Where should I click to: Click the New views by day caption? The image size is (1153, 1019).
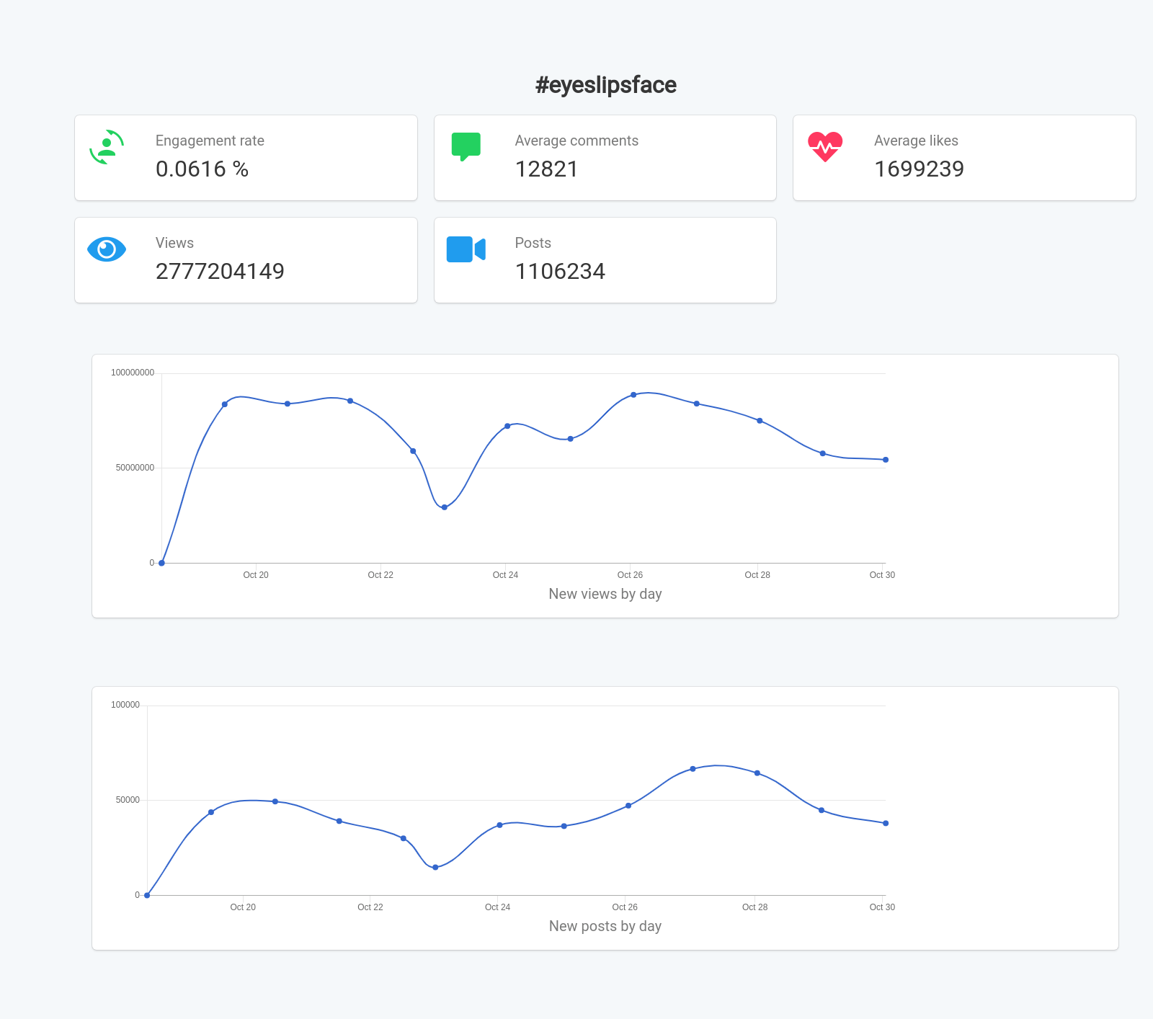point(605,594)
